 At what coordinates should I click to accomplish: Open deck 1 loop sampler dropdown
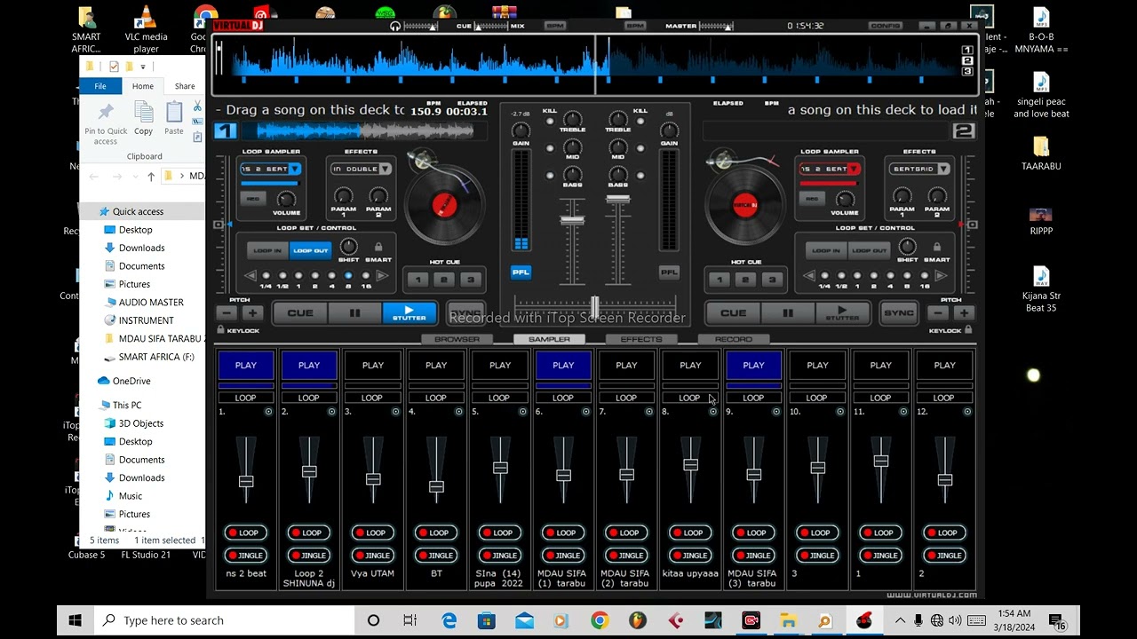[x=295, y=169]
